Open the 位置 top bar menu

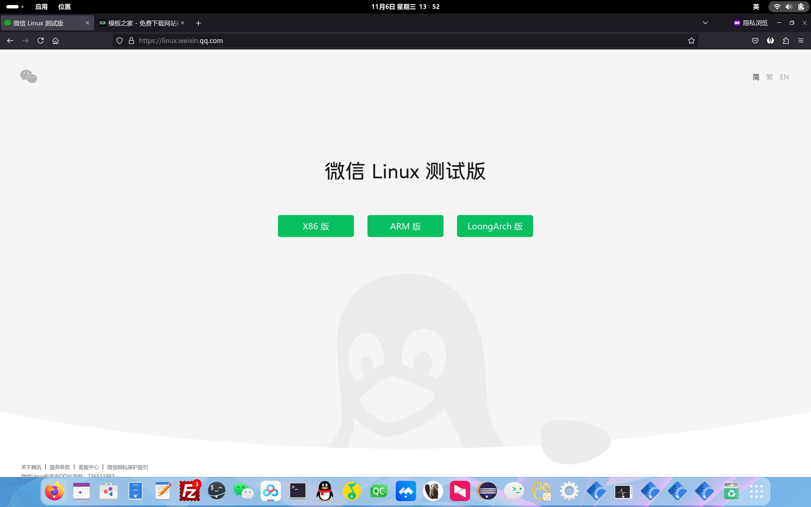64,7
